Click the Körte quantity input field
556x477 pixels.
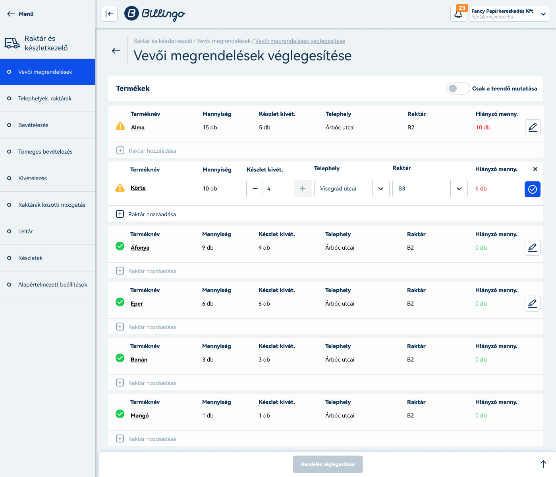click(x=278, y=188)
